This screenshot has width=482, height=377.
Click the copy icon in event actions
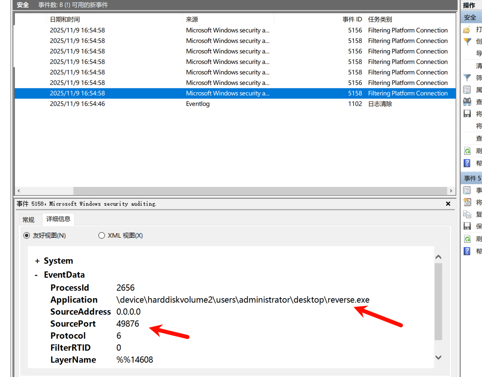pyautogui.click(x=467, y=214)
